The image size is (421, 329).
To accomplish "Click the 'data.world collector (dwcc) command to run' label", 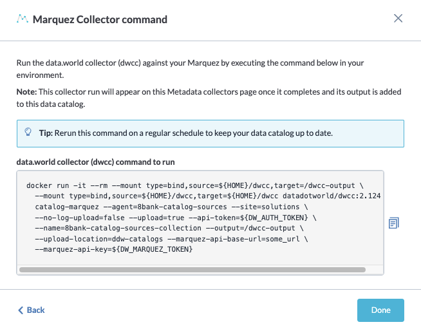I will coord(95,162).
